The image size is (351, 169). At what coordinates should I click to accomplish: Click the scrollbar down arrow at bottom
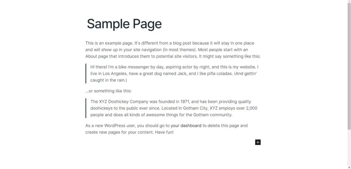click(x=349, y=168)
